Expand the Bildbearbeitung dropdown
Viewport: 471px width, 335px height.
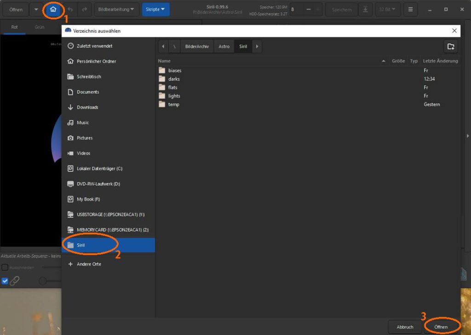coord(116,10)
